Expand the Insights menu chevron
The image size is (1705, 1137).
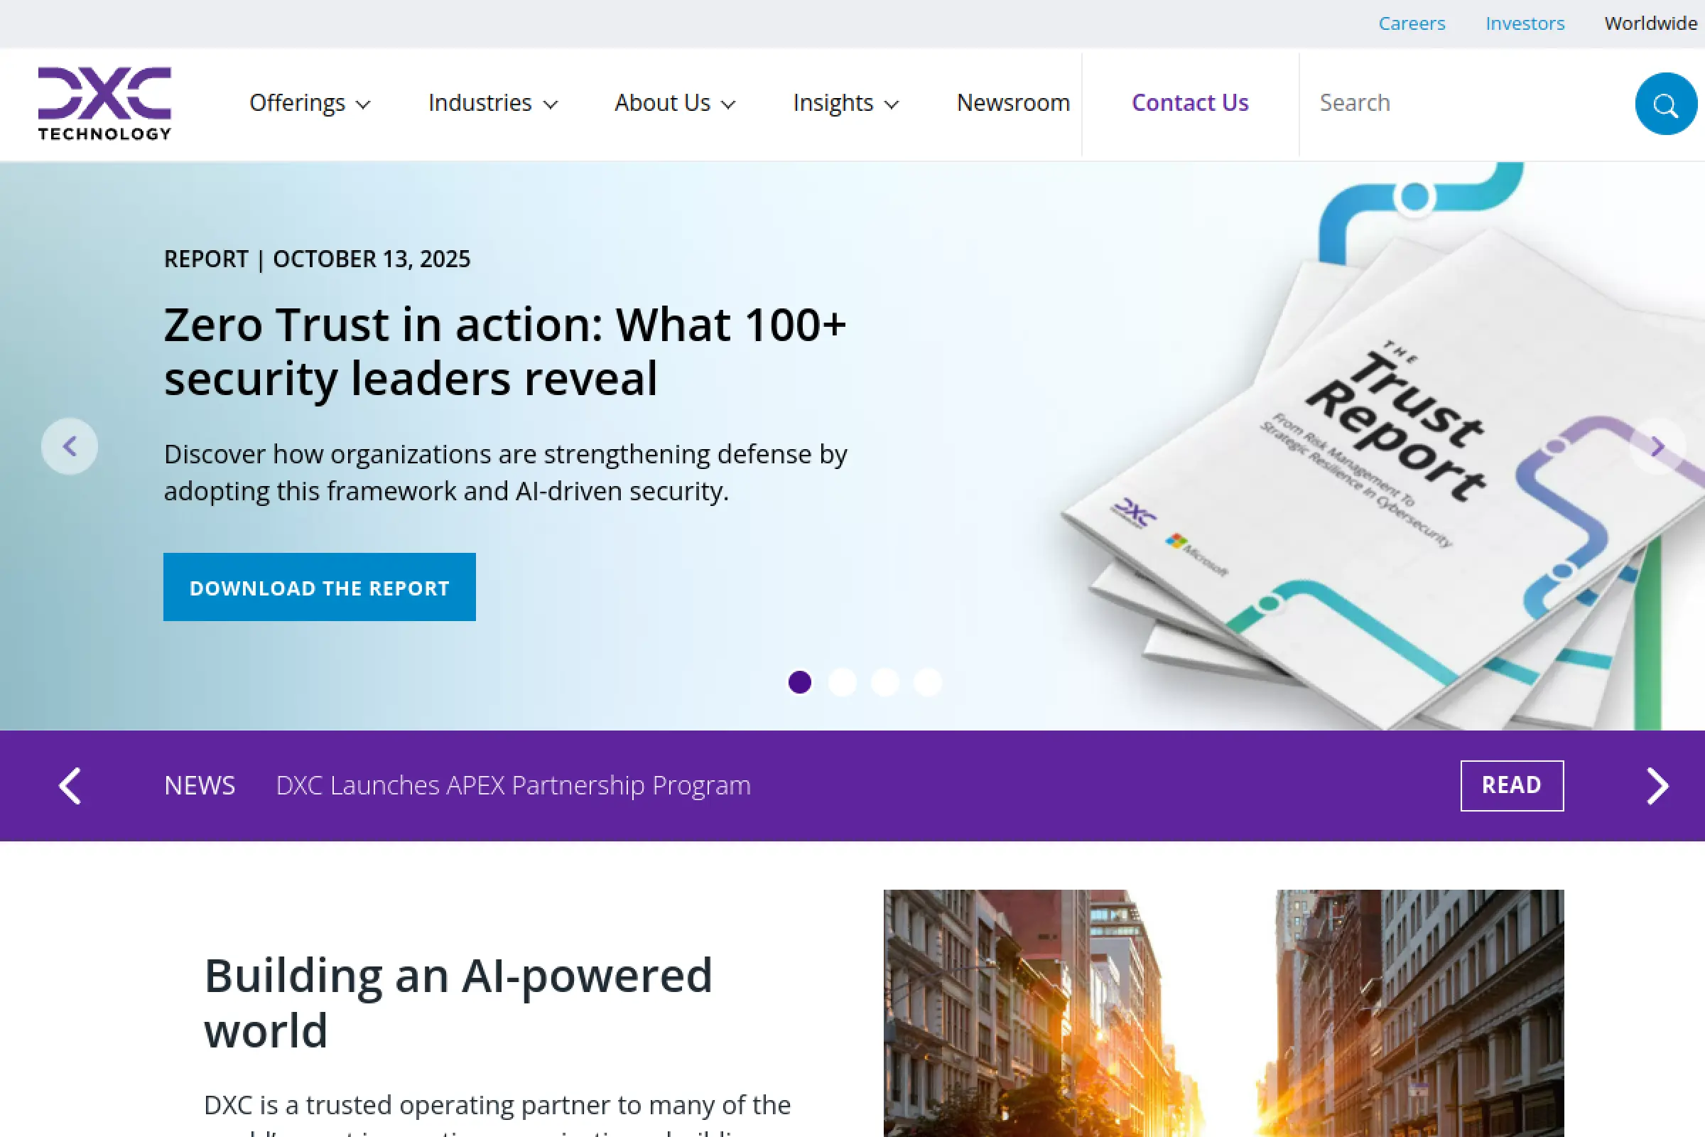[x=892, y=105]
